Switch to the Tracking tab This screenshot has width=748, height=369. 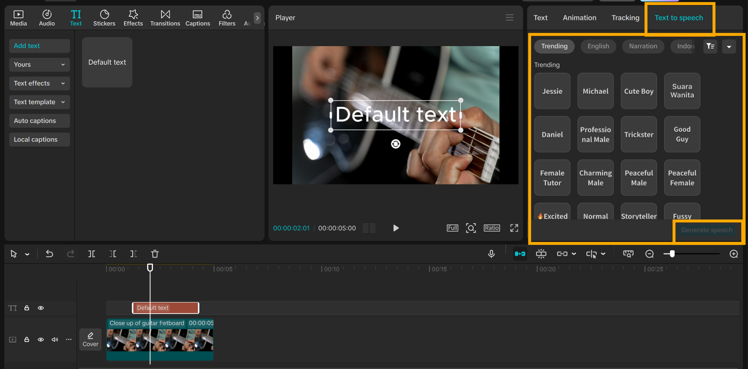point(625,18)
